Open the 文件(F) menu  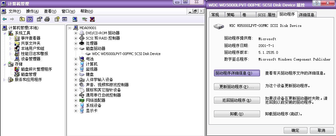pyautogui.click(x=15, y=11)
